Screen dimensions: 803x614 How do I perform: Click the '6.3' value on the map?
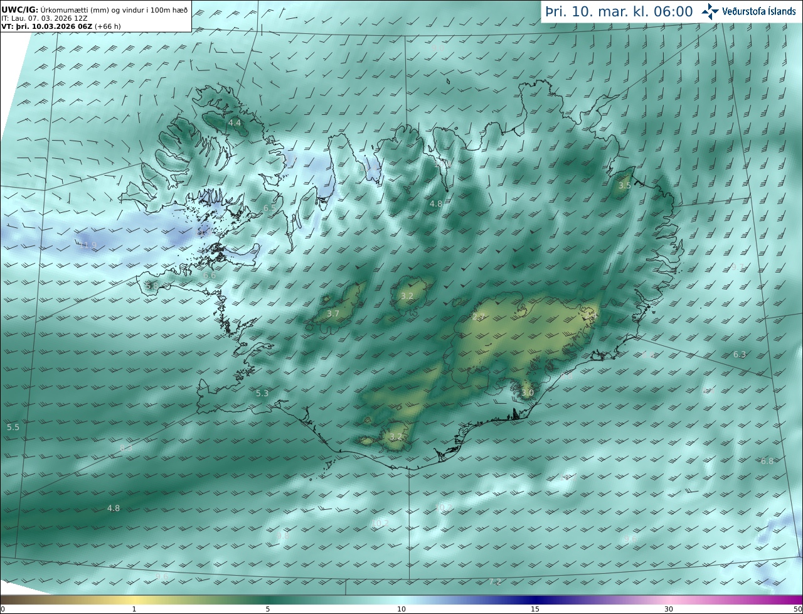(740, 355)
